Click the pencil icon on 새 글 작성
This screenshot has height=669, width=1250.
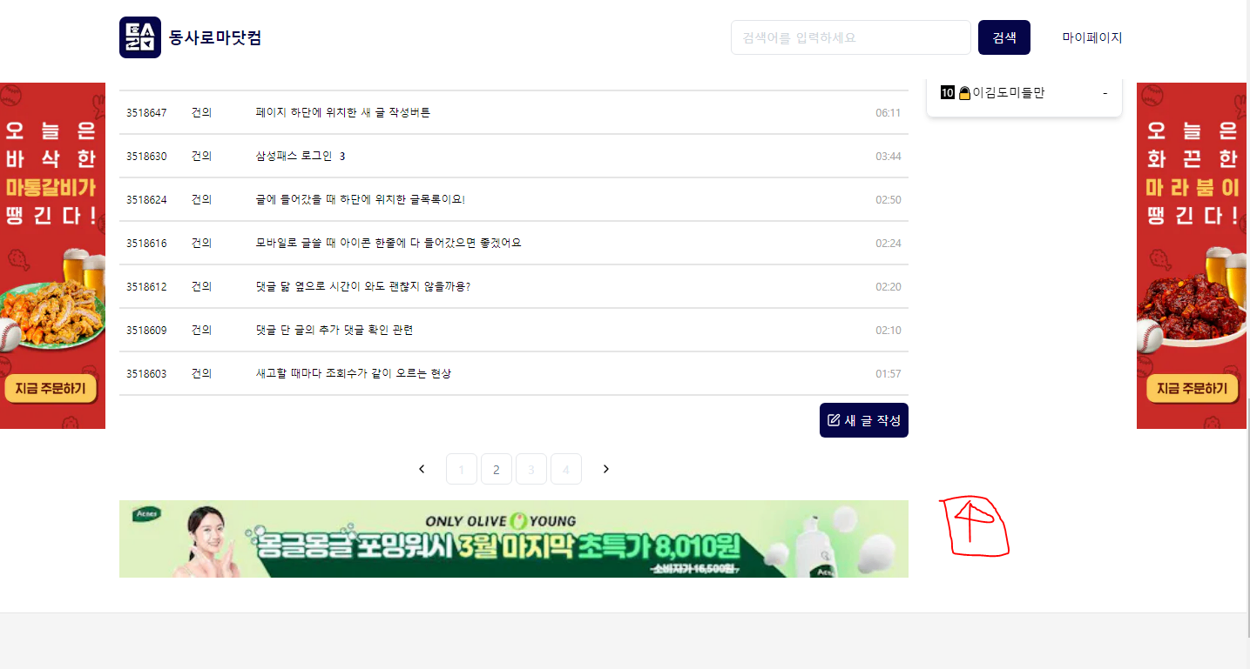834,420
